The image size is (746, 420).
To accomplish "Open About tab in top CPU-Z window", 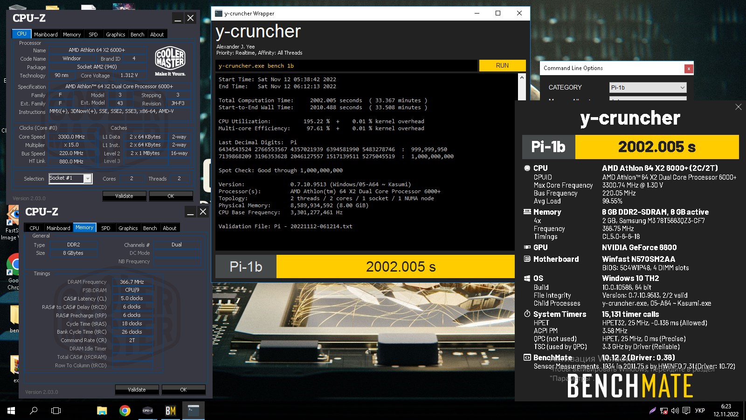I will [157, 35].
